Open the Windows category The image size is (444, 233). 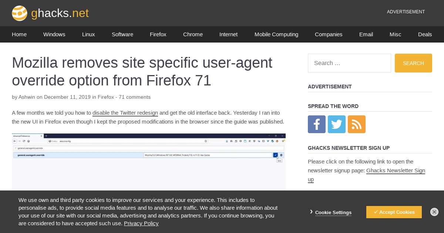[x=54, y=34]
